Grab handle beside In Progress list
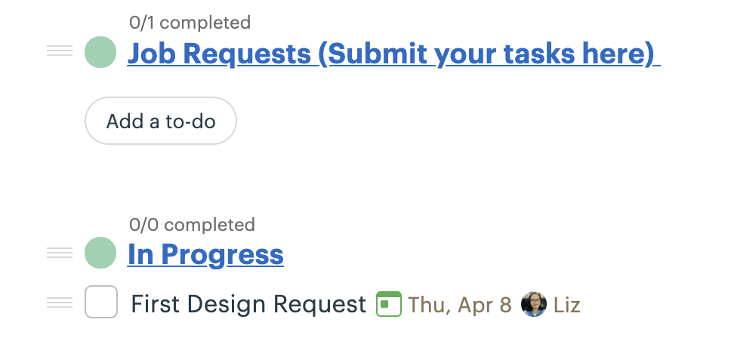The height and width of the screenshot is (338, 731). [60, 253]
